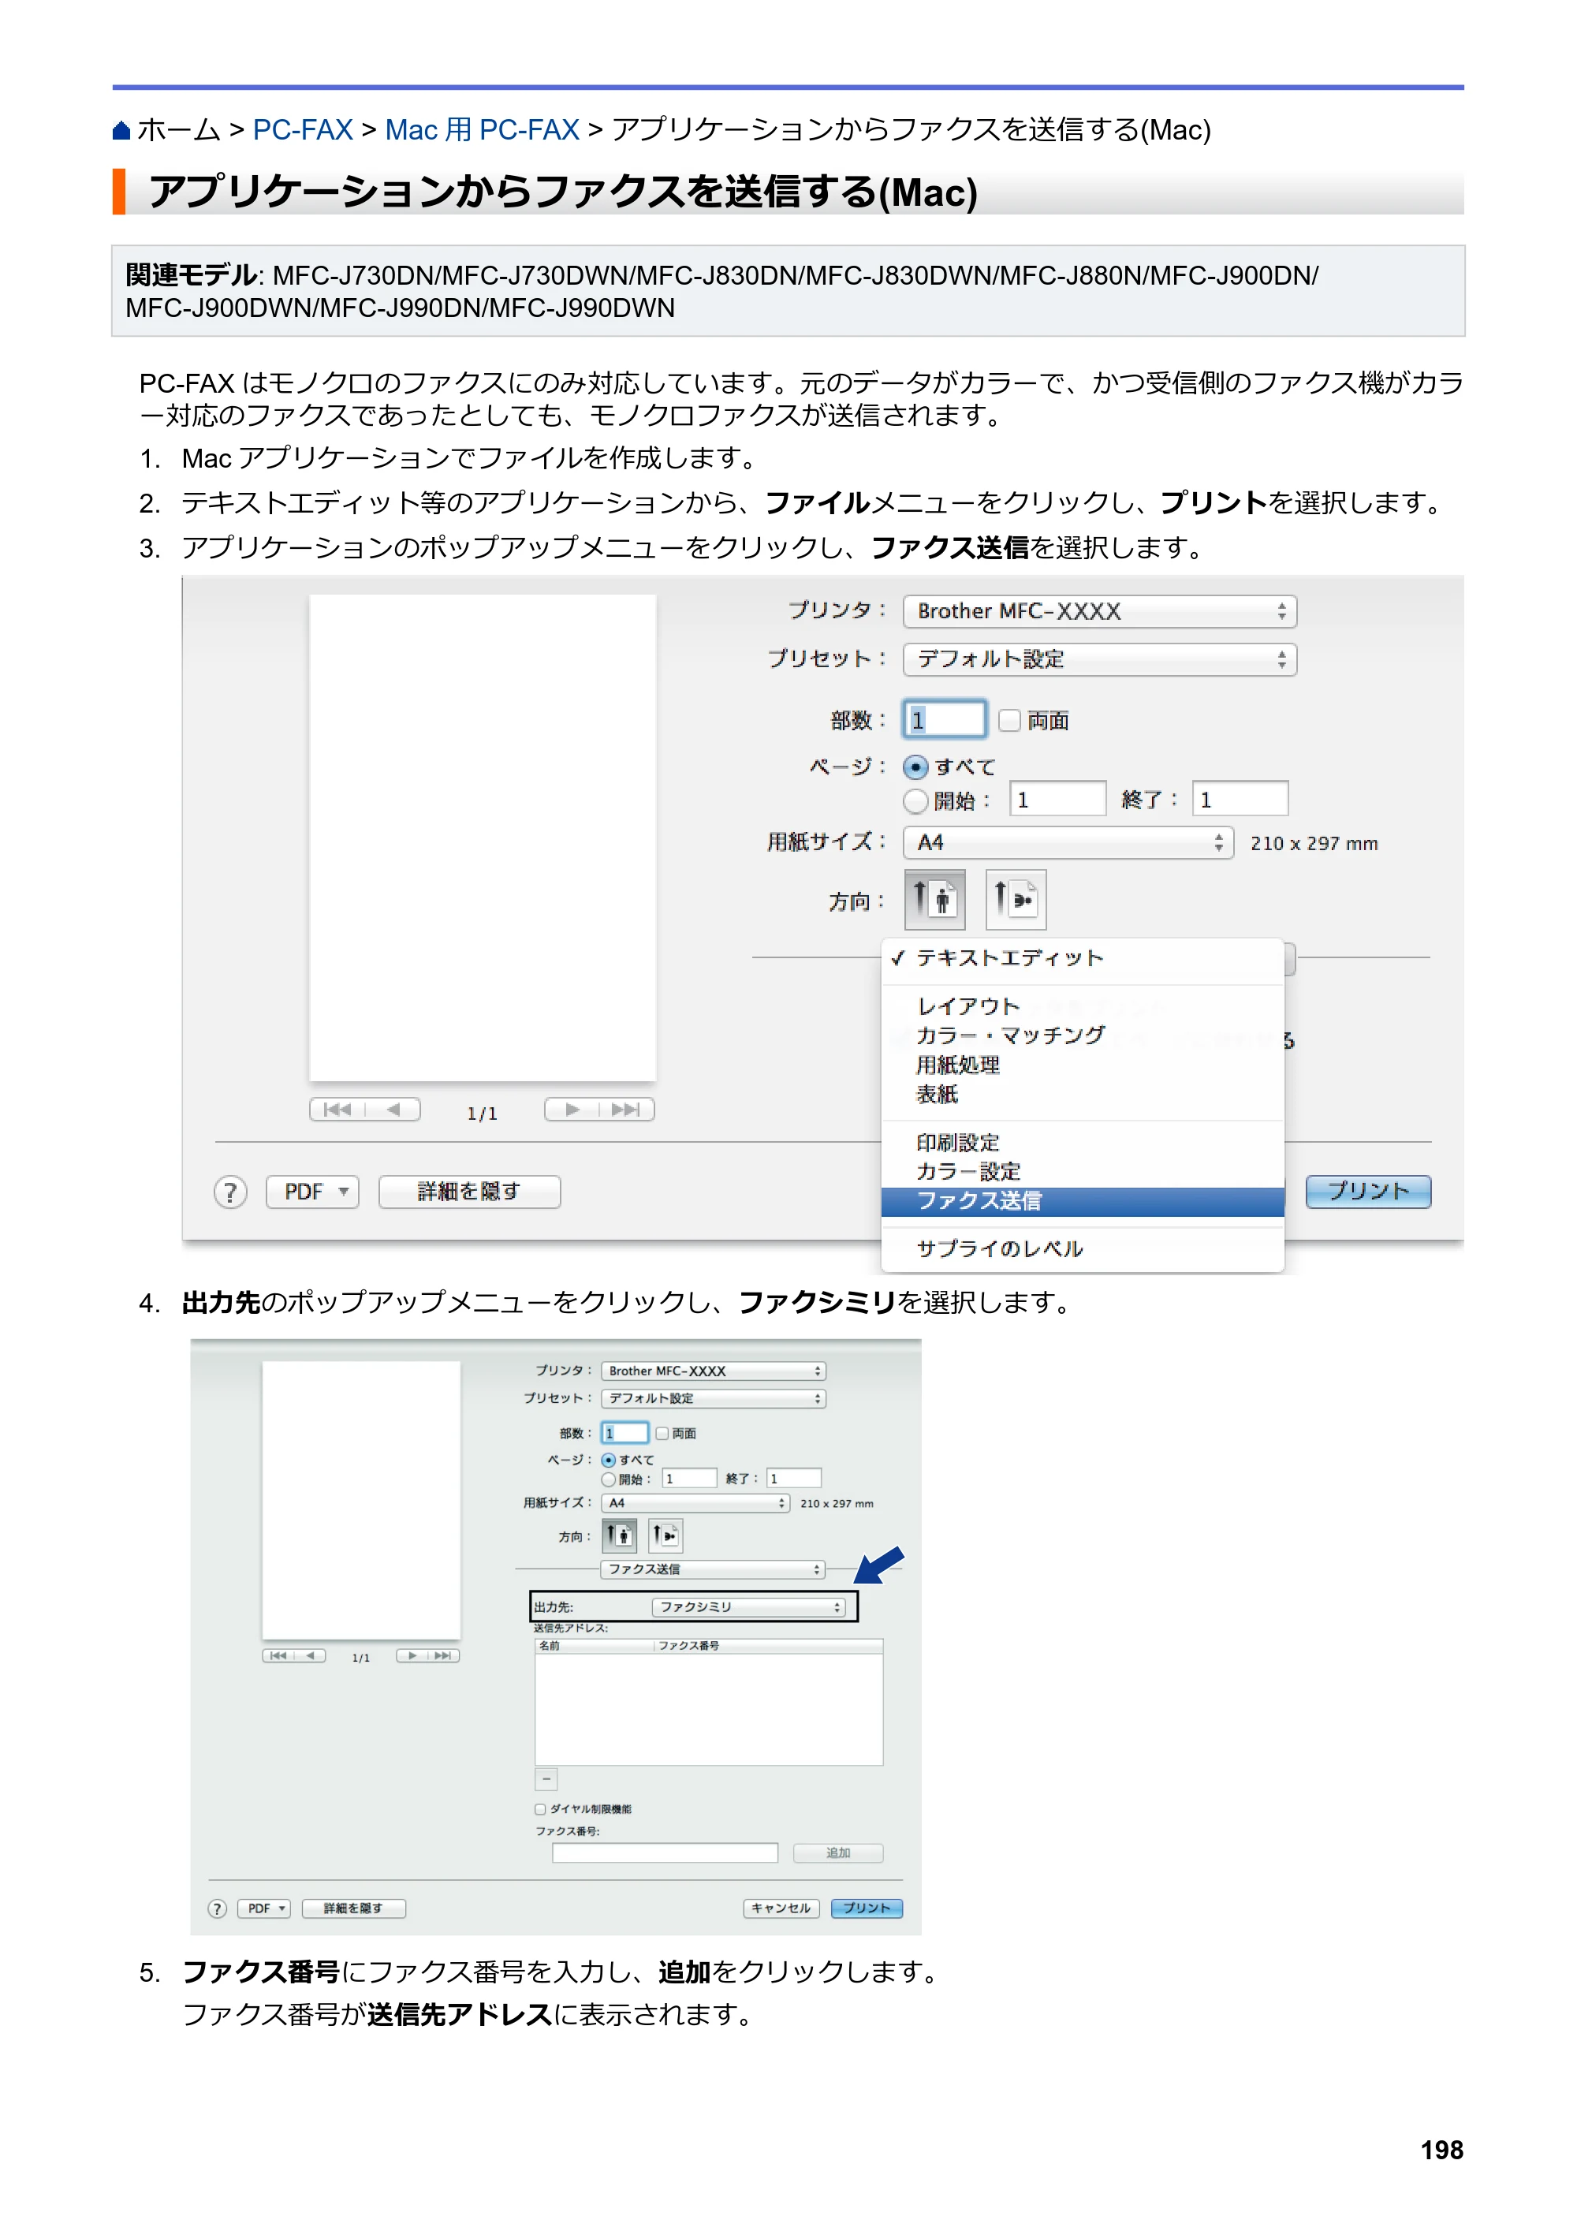
Task: Click the minus remove-address button
Action: [546, 1779]
